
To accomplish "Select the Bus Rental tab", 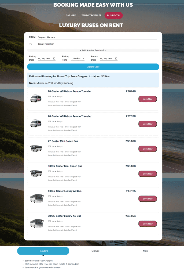I will click(x=113, y=15).
